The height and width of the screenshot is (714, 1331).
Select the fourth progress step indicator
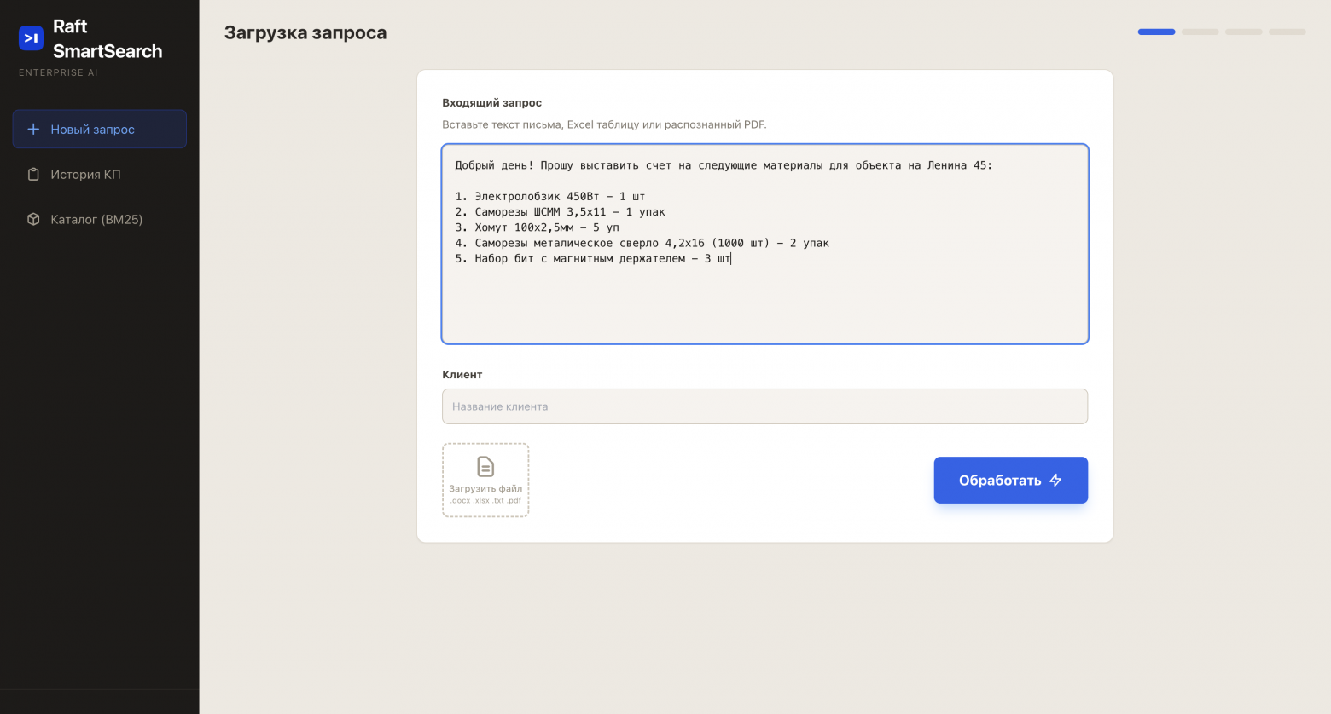[x=1287, y=32]
